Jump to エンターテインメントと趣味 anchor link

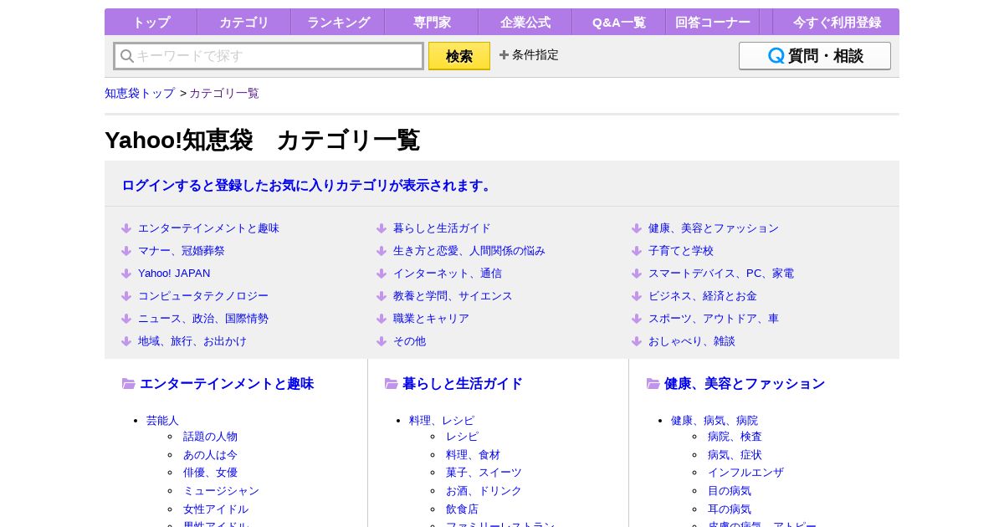coord(208,228)
